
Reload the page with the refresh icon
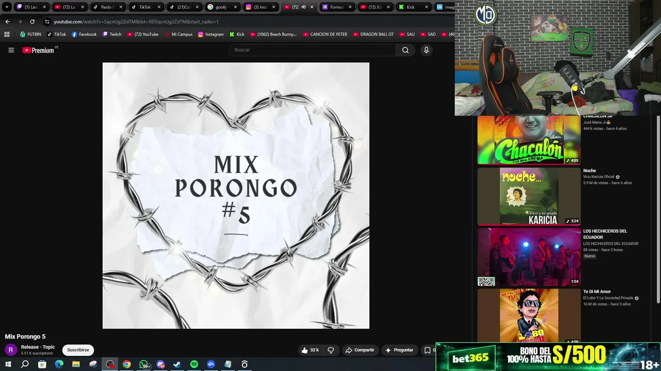click(32, 22)
